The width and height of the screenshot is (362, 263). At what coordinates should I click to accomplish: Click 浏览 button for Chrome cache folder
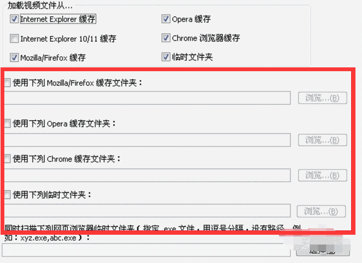(x=322, y=176)
